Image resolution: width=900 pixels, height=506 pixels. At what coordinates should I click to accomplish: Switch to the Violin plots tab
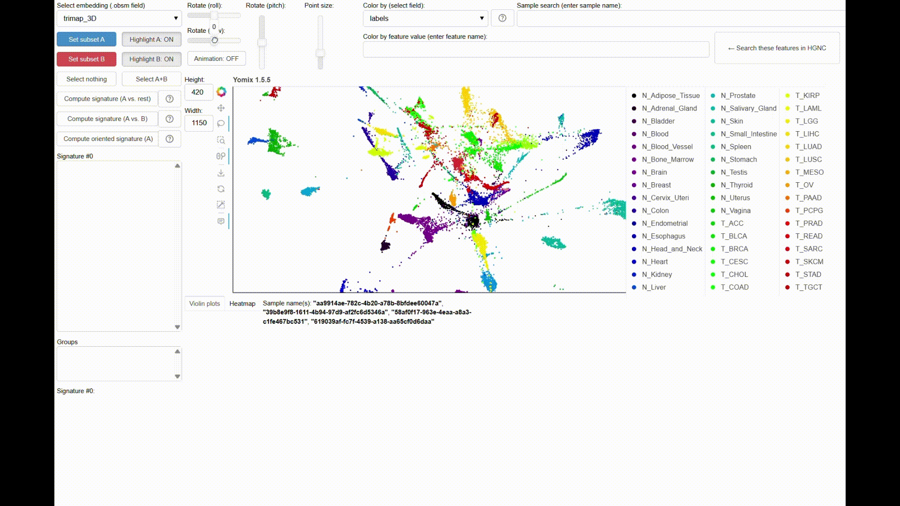[x=204, y=304]
